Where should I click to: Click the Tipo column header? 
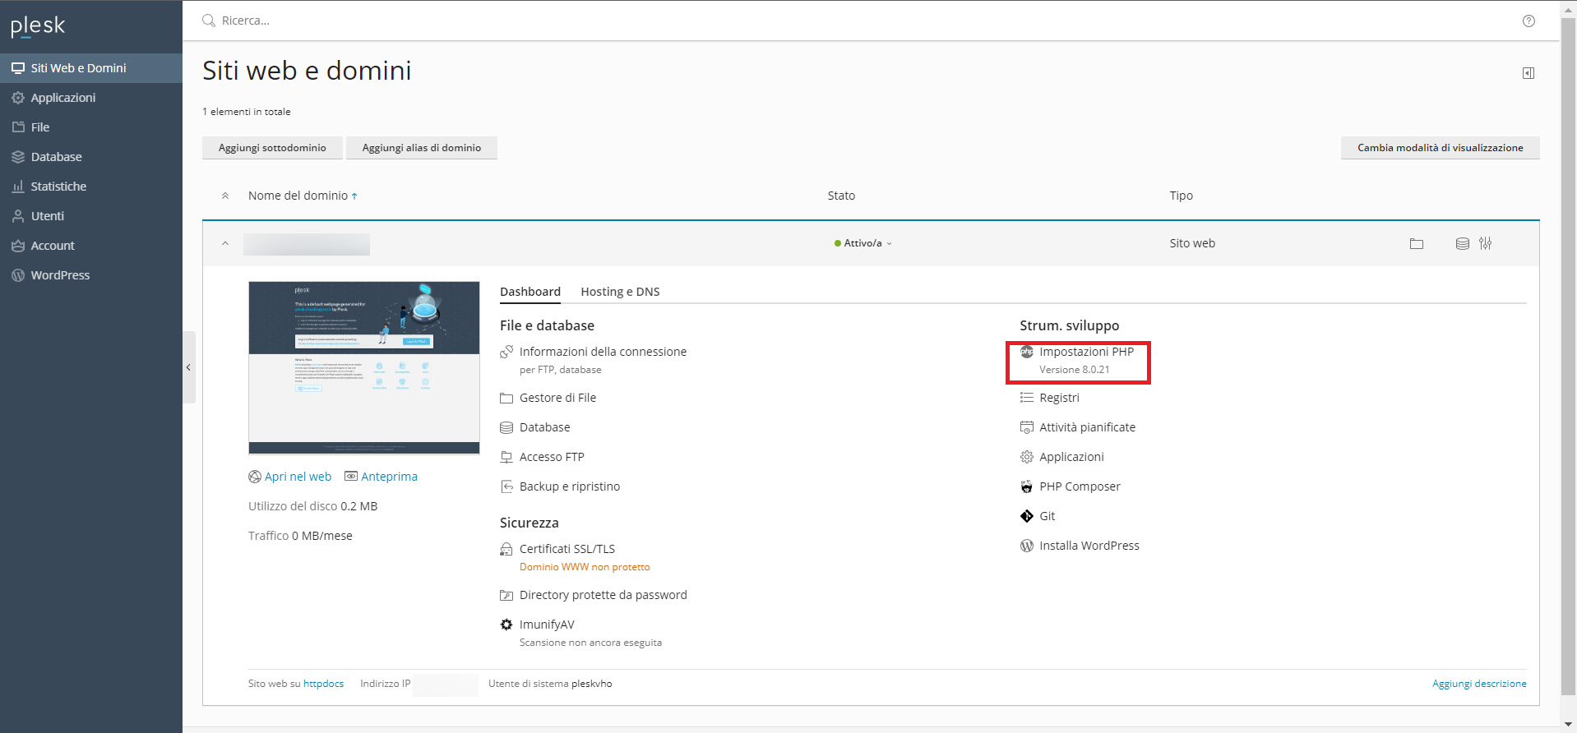click(x=1181, y=196)
